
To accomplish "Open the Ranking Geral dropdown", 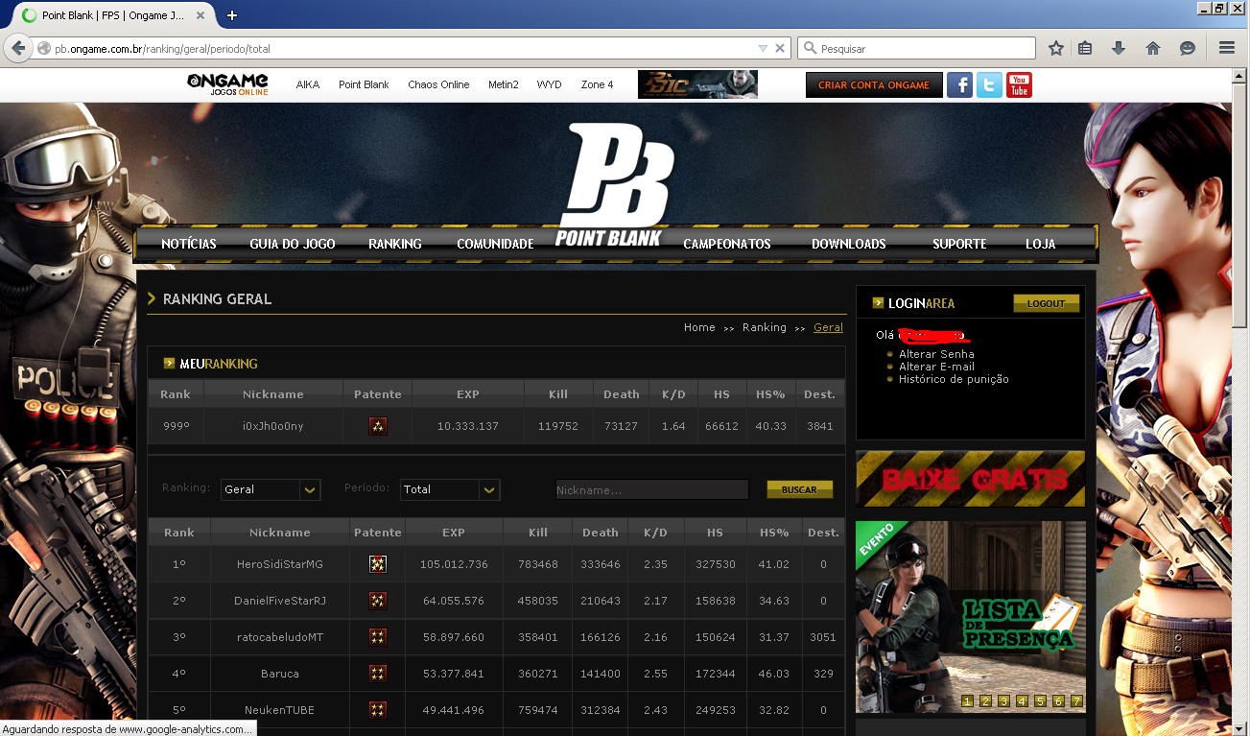I will point(271,489).
